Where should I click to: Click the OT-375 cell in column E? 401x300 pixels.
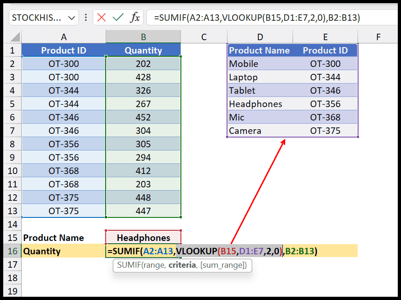pyautogui.click(x=325, y=131)
